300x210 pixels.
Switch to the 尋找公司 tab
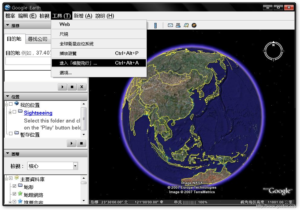pyautogui.click(x=38, y=39)
